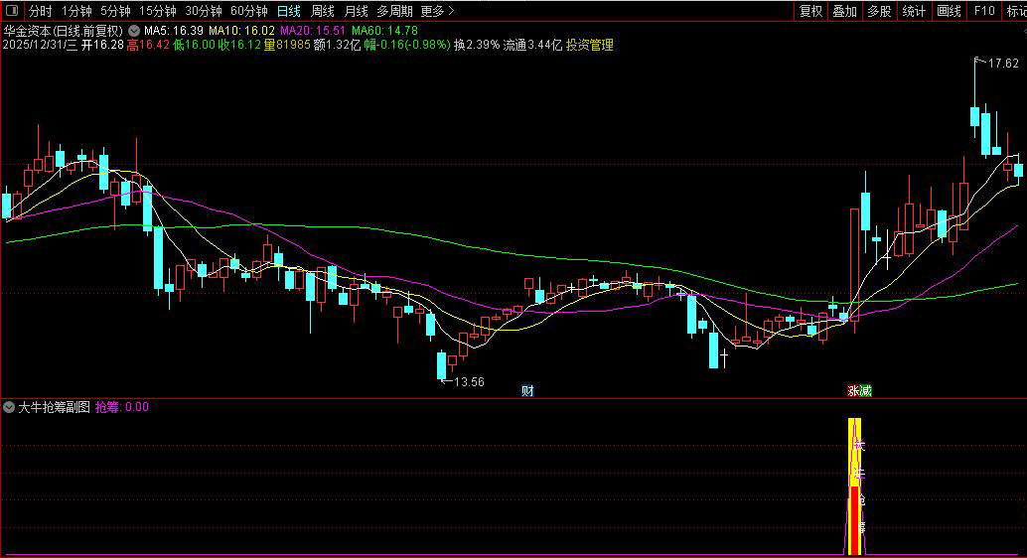This screenshot has height=558, width=1027.
Task: Expand the 更多 periods menu
Action: point(437,12)
